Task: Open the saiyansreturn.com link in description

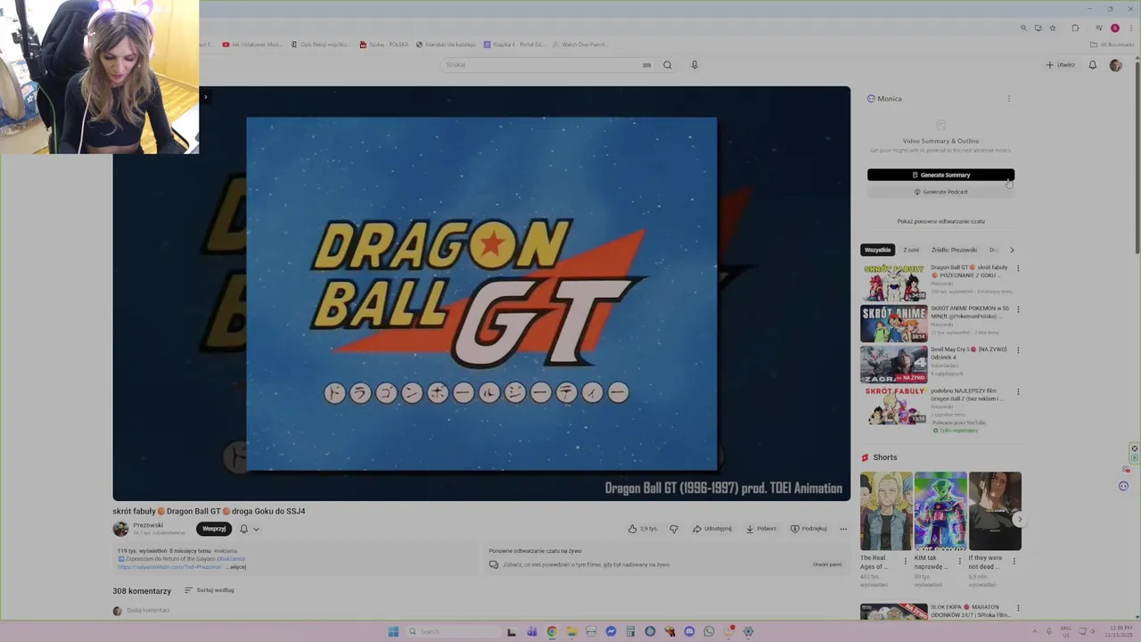Action: (x=169, y=567)
